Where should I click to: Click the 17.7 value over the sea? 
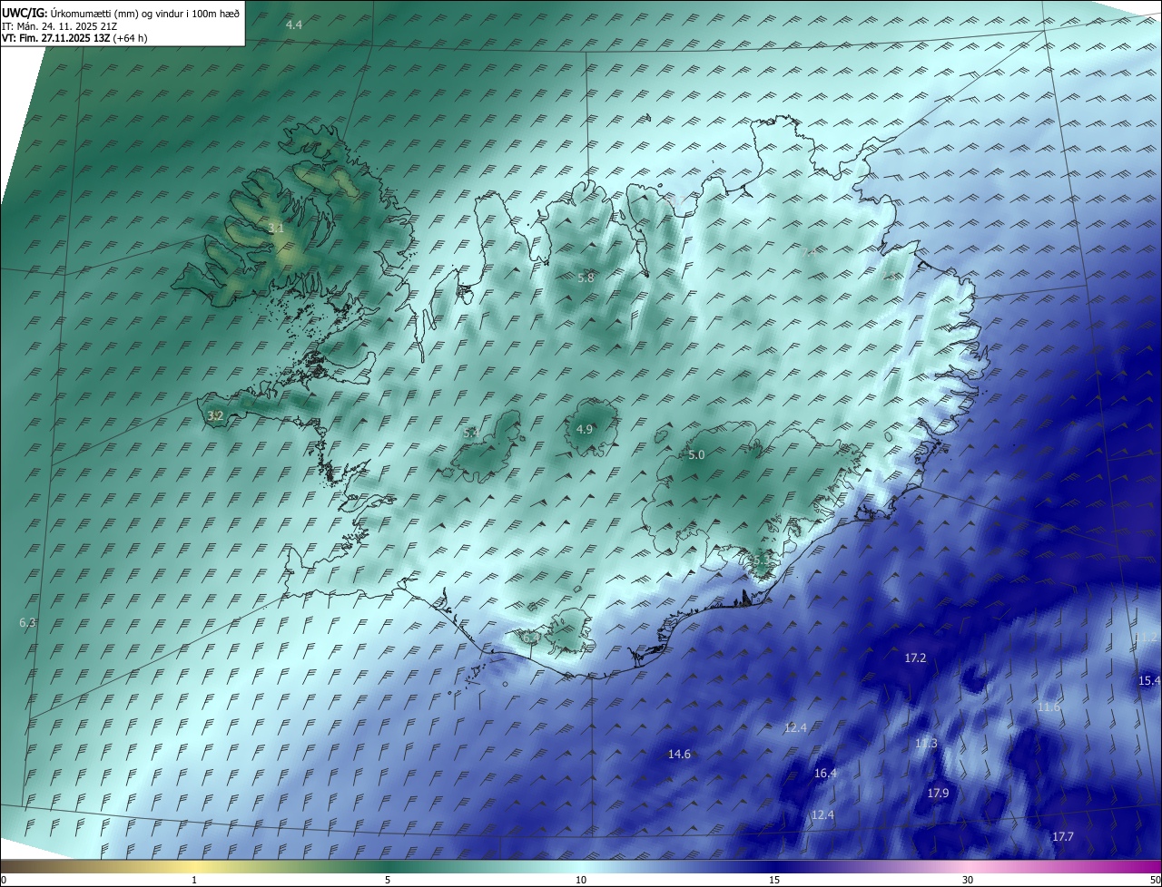point(1062,837)
